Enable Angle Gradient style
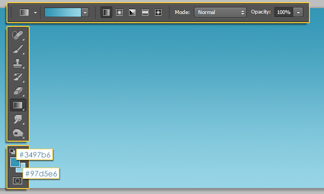This screenshot has height=194, width=324. click(132, 12)
